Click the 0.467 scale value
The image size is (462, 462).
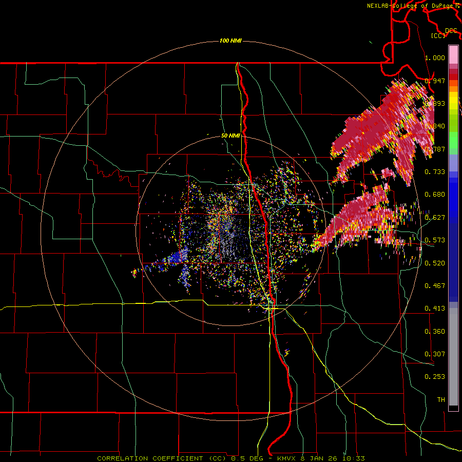pos(435,286)
